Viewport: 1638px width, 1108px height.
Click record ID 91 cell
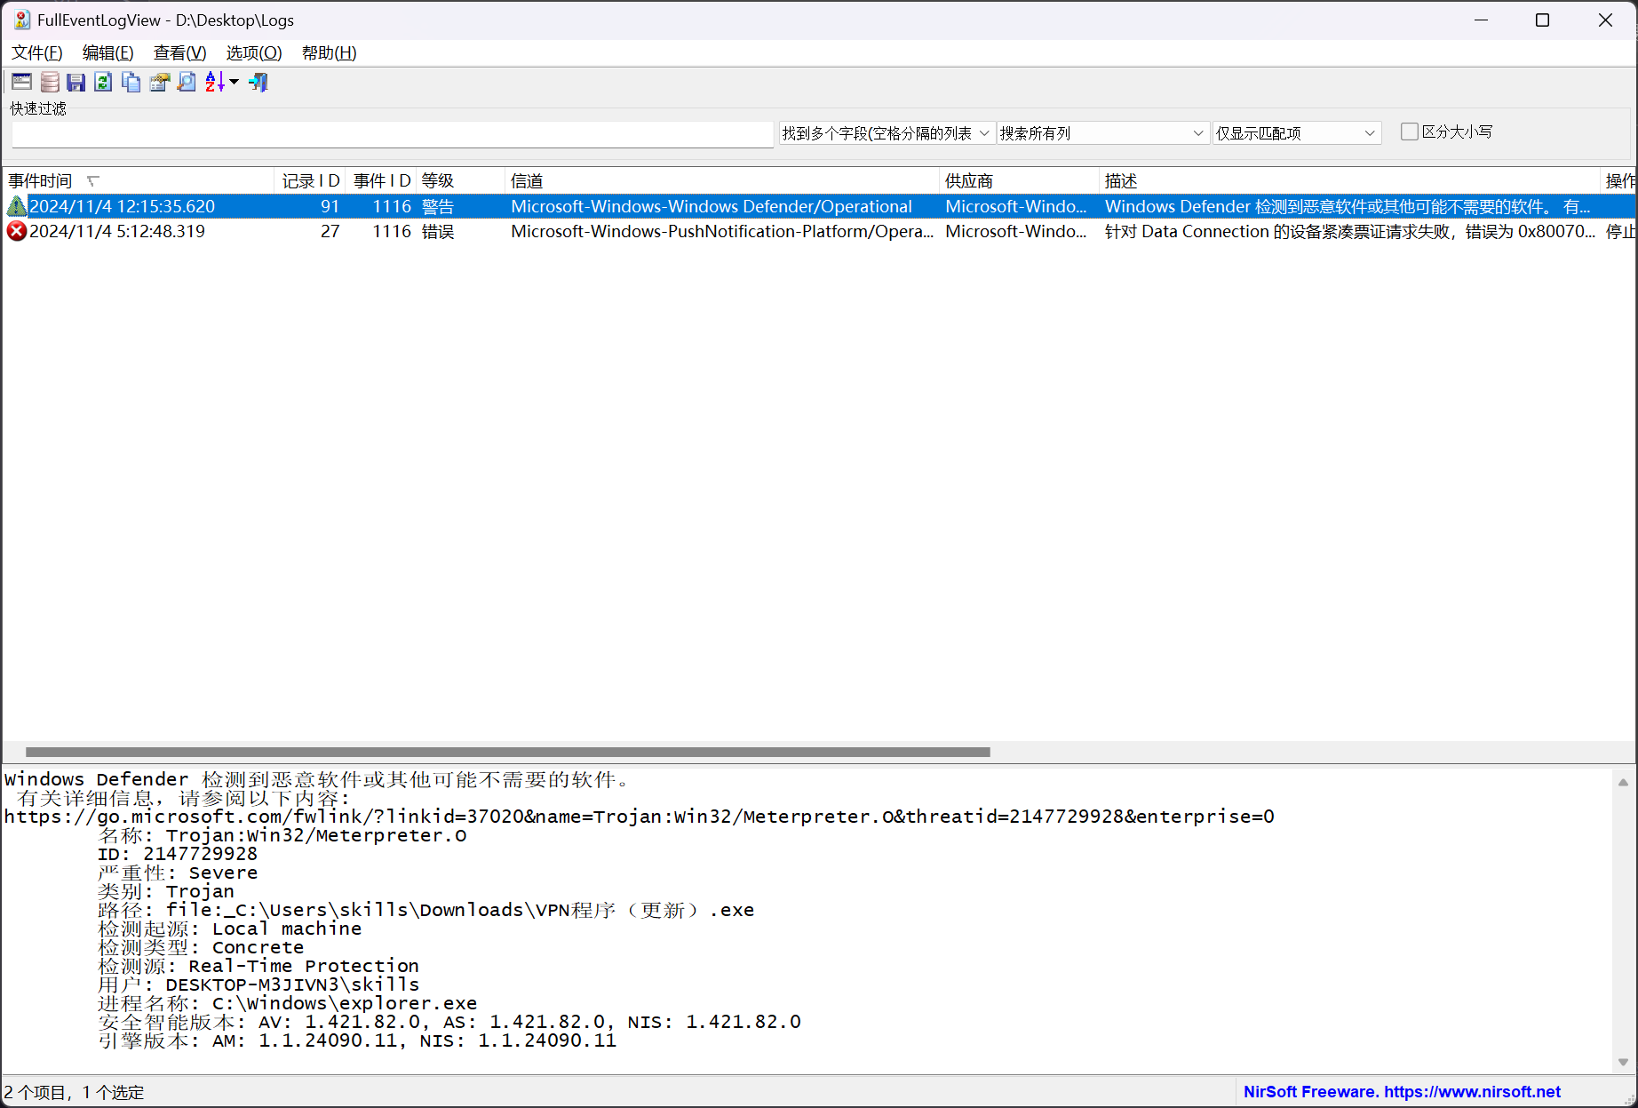330,207
